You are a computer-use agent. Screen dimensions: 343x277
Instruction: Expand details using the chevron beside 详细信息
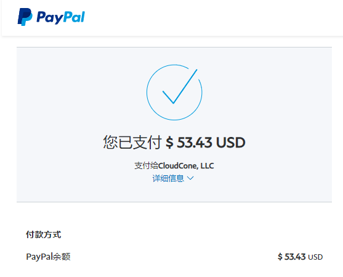click(x=190, y=178)
